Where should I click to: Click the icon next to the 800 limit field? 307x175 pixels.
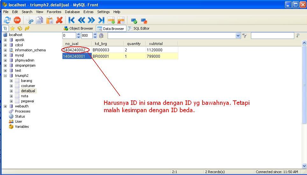[101, 36]
